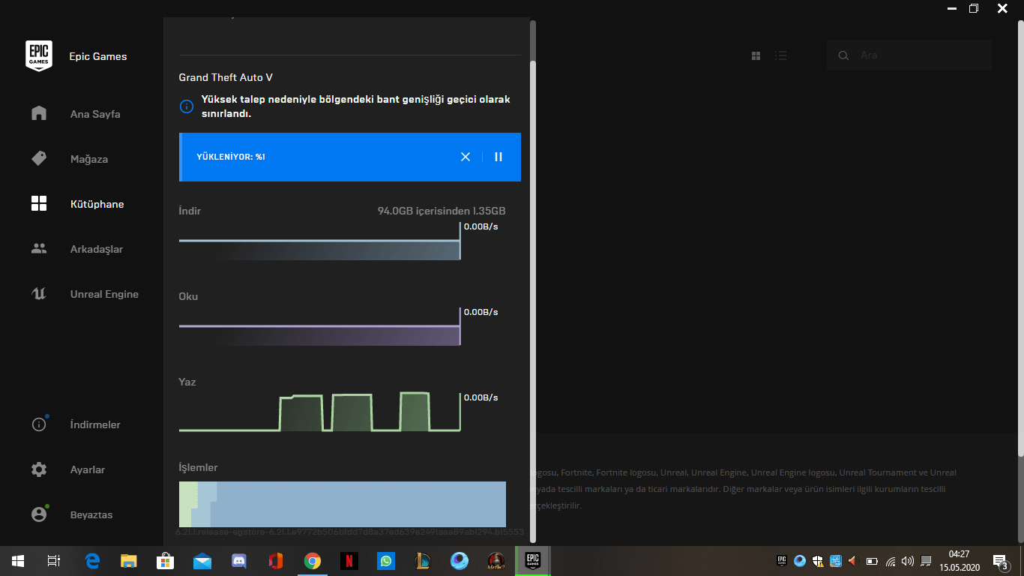This screenshot has height=576, width=1024.
Task: Switch library to grid view
Action: pyautogui.click(x=756, y=55)
